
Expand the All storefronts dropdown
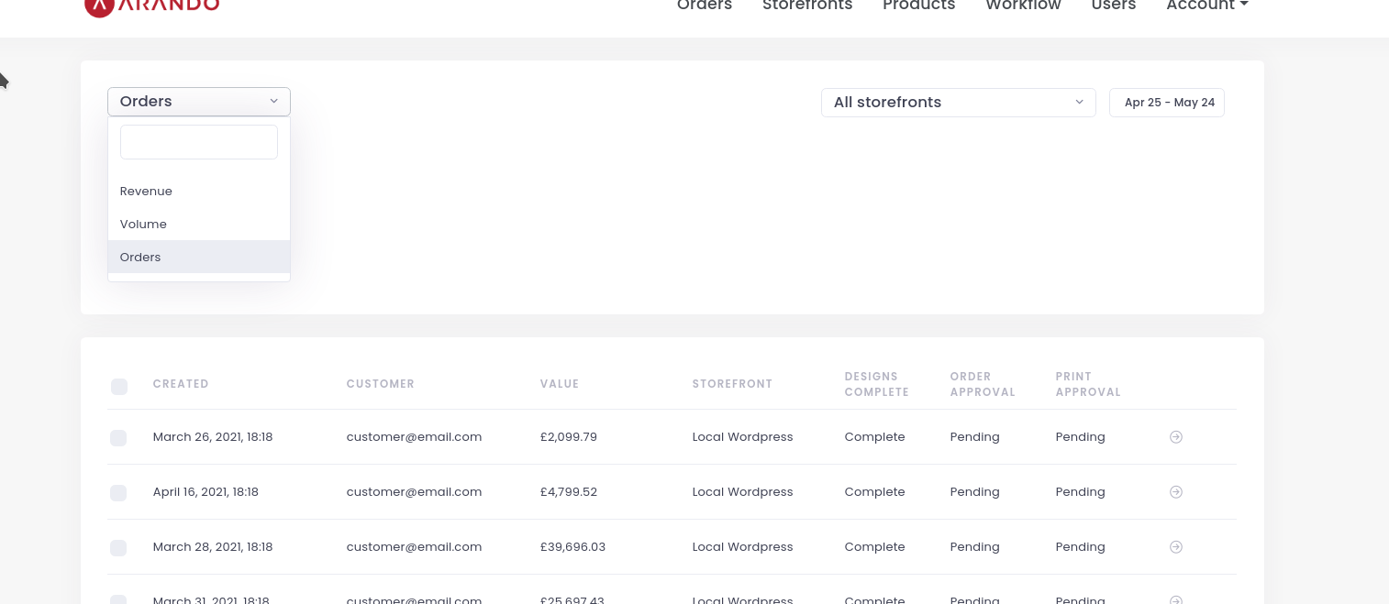point(958,103)
